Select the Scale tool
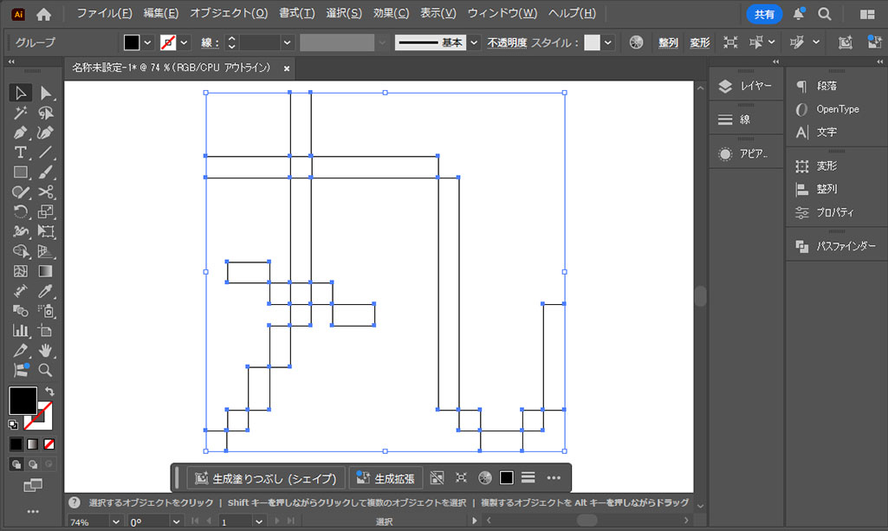The width and height of the screenshot is (888, 531). [45, 211]
